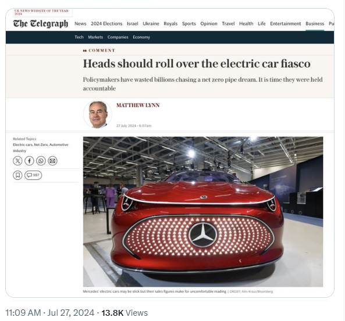Bookmark this article icon
The width and height of the screenshot is (345, 321).
(17, 175)
